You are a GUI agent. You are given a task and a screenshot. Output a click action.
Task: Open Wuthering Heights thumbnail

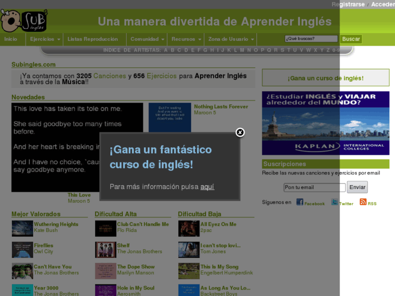[22, 229]
